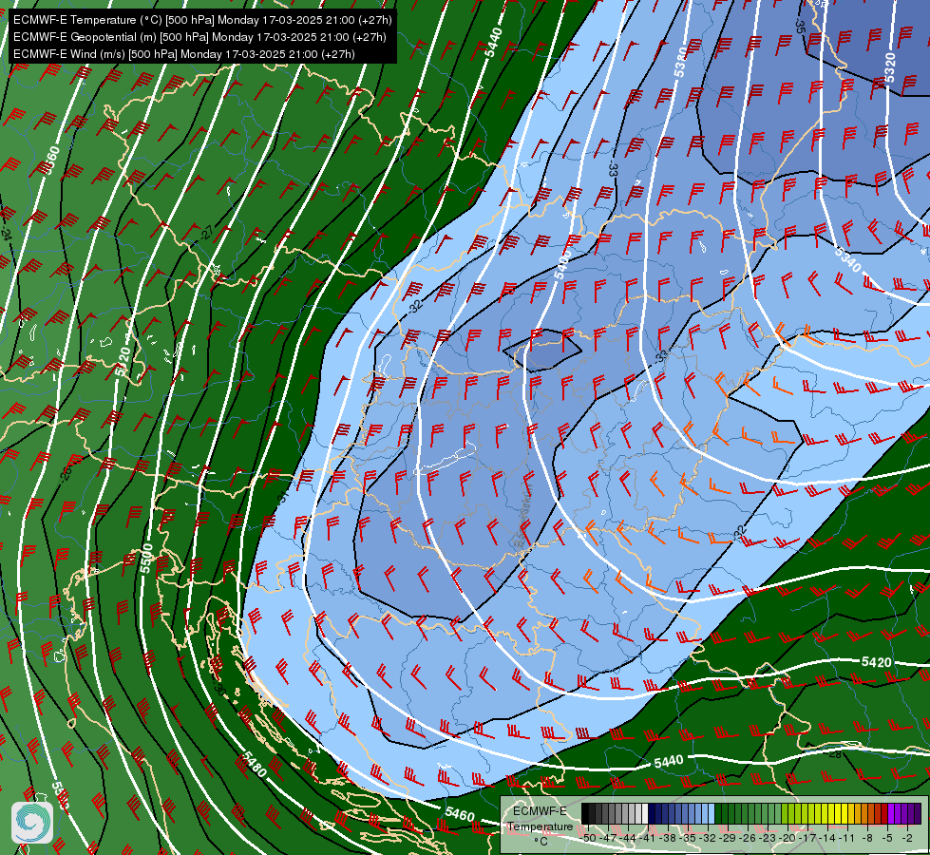Click the -17 legend value
The height and width of the screenshot is (855, 930).
(807, 839)
